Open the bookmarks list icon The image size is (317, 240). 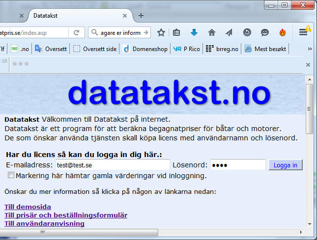tap(176, 33)
